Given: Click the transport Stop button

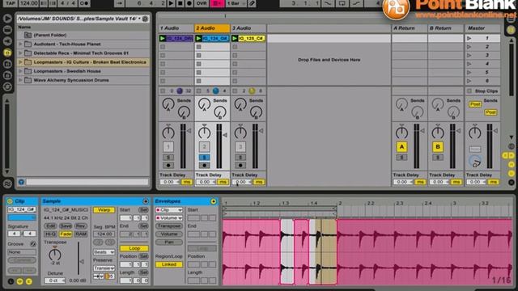Looking at the screenshot, I should coord(180,3).
